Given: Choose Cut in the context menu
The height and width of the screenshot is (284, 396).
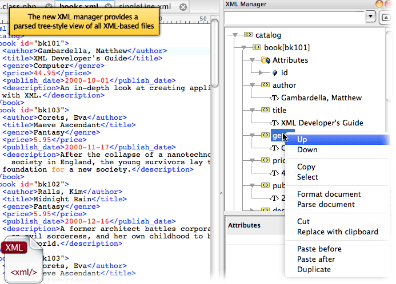Looking at the screenshot, I should (337, 221).
